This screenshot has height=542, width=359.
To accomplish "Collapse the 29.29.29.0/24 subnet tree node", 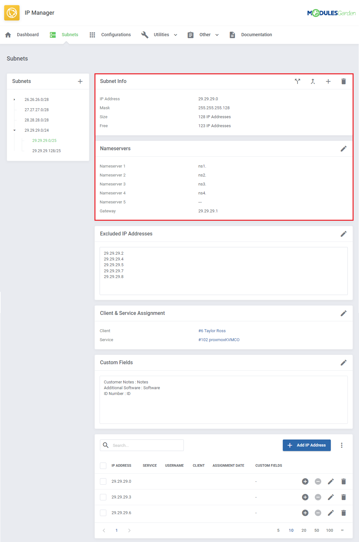I will click(14, 130).
